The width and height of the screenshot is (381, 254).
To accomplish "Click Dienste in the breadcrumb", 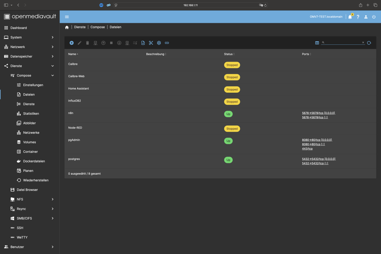I will point(80,27).
